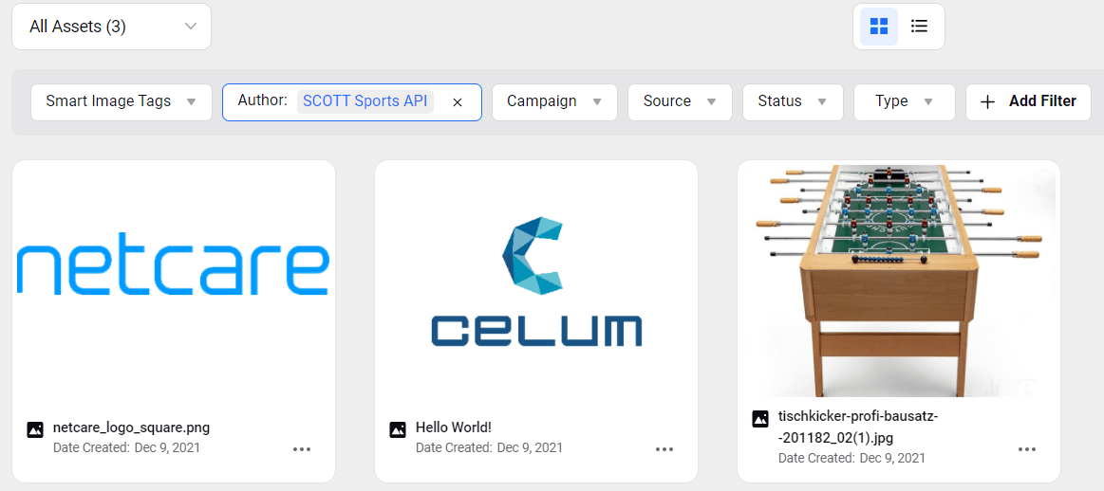Click image type icon beside Hello World!

(398, 429)
